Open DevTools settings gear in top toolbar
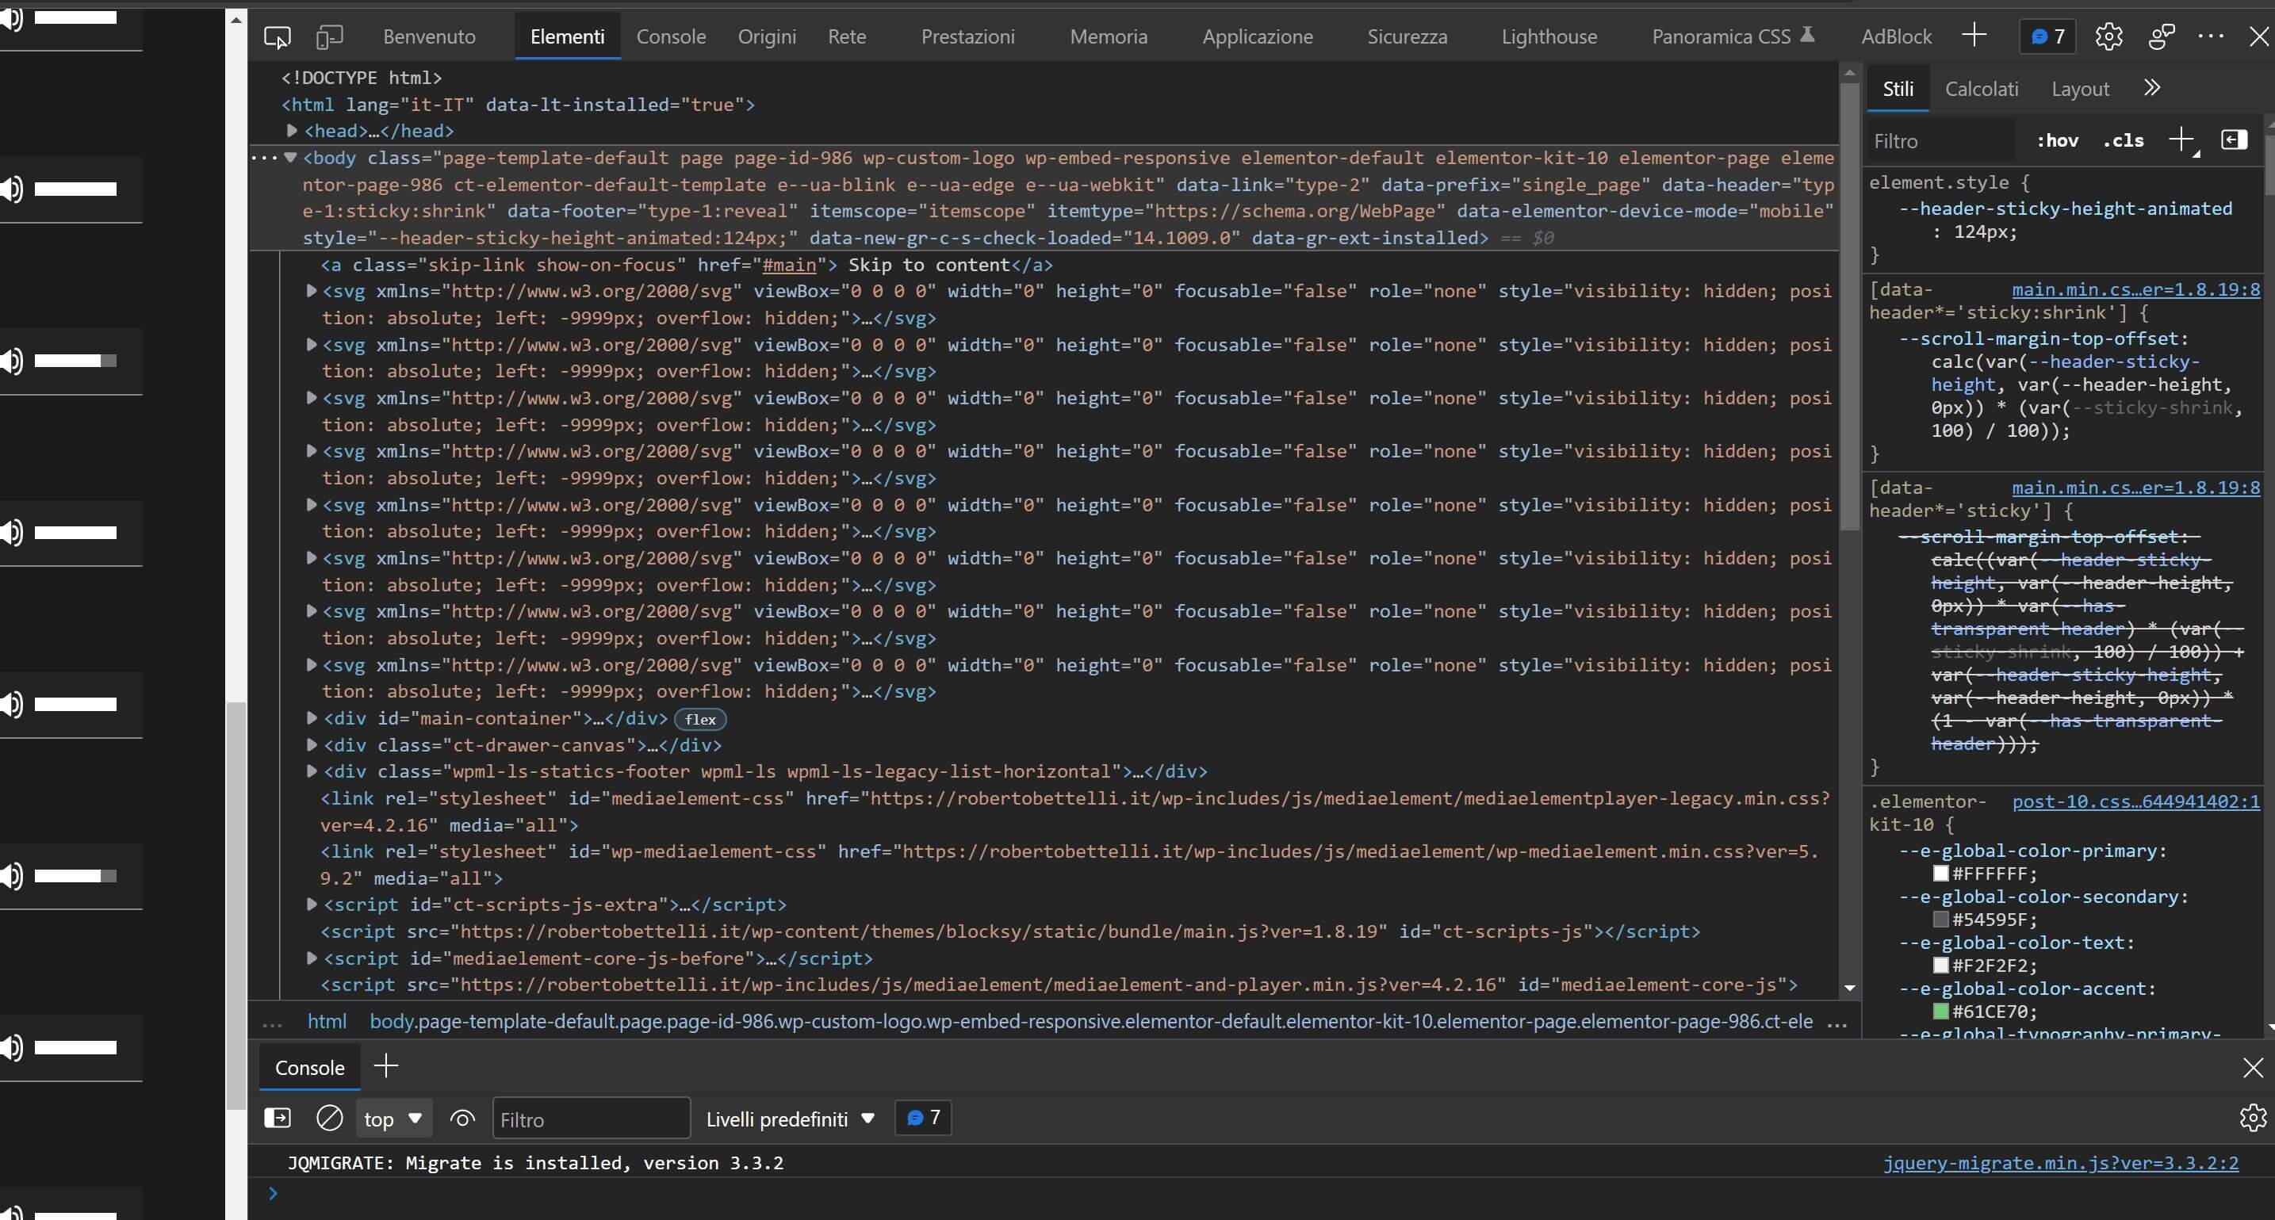Viewport: 2275px width, 1220px height. pyautogui.click(x=2108, y=37)
